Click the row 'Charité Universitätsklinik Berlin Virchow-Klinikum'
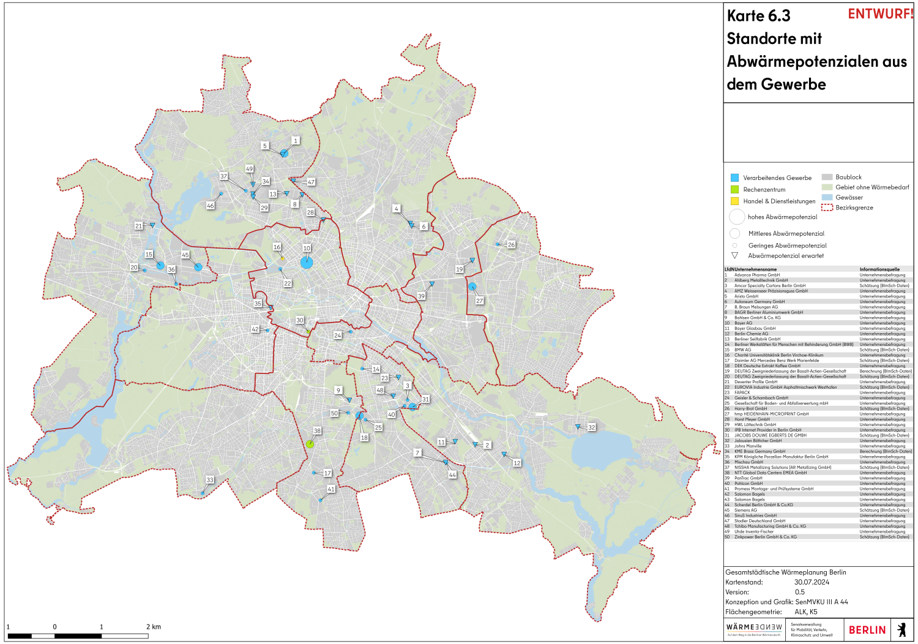Image resolution: width=918 pixels, height=644 pixels. pos(818,355)
